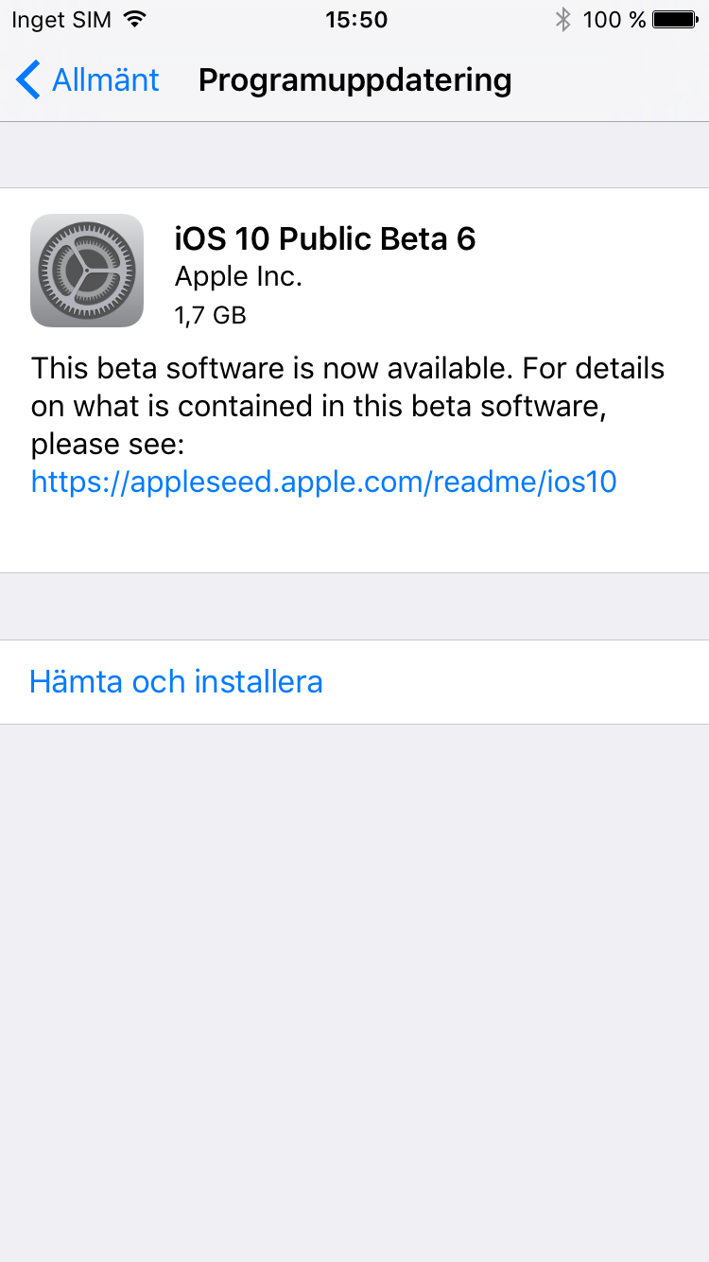Tap the Bluetooth status icon
The image size is (709, 1262).
(563, 19)
